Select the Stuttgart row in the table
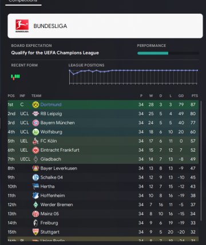This screenshot has height=245, width=206. tap(103, 232)
